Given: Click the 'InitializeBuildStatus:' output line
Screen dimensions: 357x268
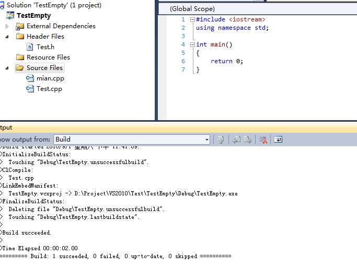Looking at the screenshot, I should [37, 154].
